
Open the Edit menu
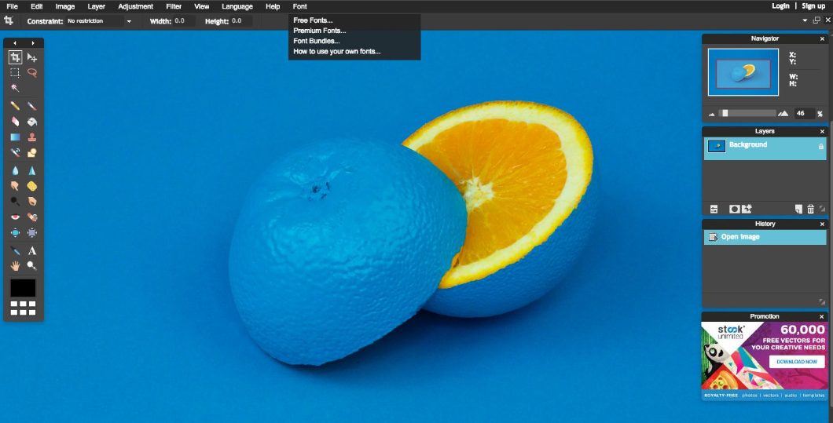[x=37, y=6]
